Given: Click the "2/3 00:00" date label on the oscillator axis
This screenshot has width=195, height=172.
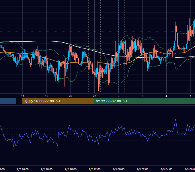Looking at the screenshot, I should click(118, 169).
